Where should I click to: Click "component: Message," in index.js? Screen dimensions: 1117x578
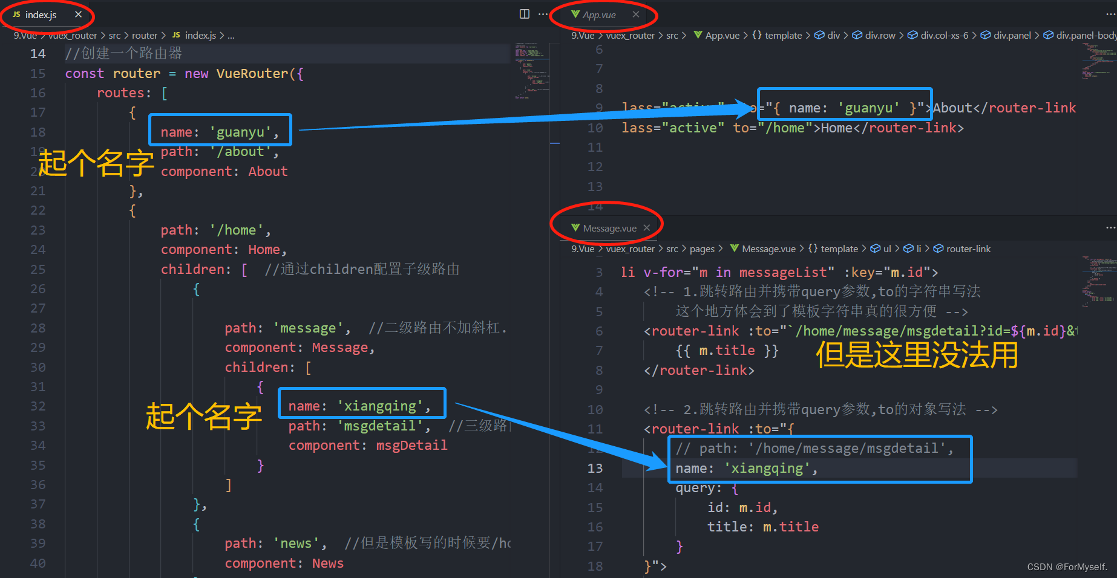pyautogui.click(x=300, y=348)
